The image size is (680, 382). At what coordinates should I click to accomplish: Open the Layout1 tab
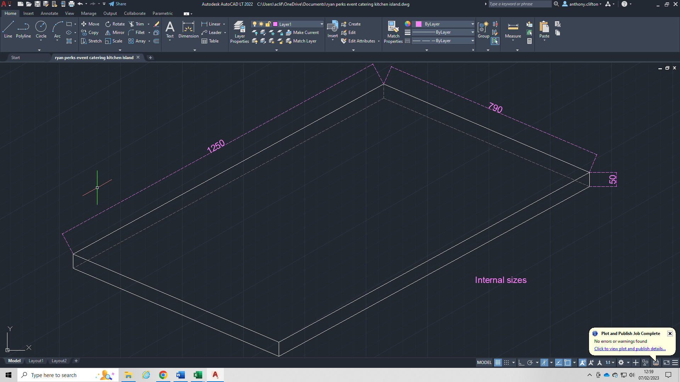pyautogui.click(x=36, y=361)
